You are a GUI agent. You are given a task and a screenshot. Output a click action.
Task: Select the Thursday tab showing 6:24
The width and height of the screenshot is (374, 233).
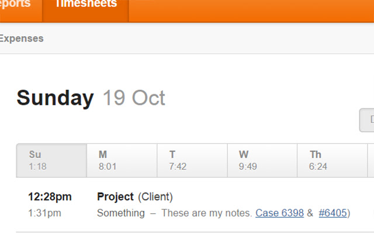pyautogui.click(x=332, y=160)
